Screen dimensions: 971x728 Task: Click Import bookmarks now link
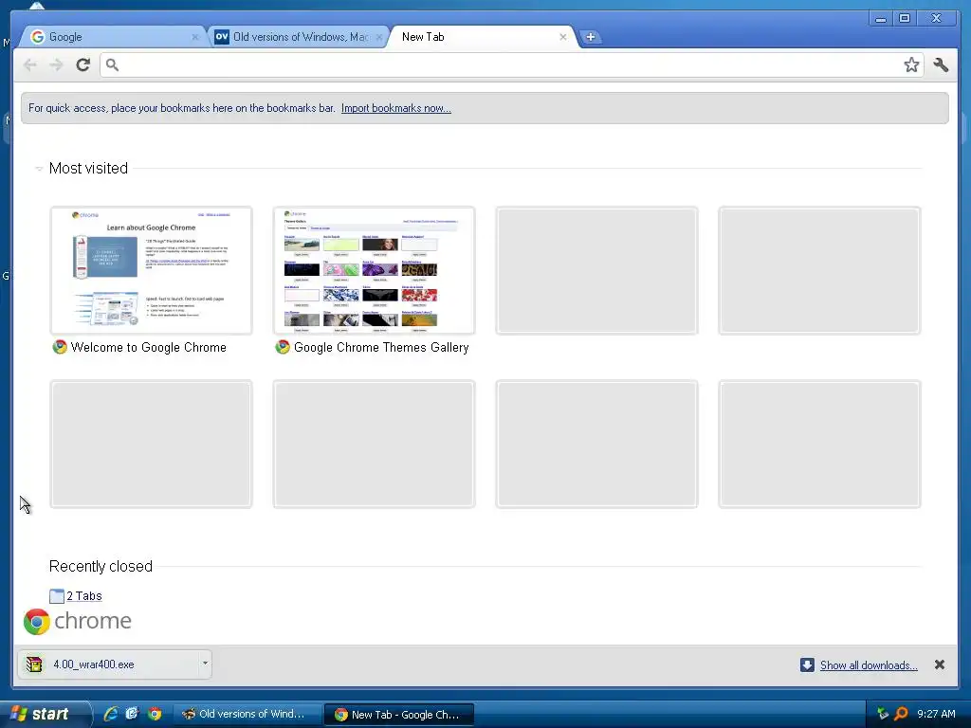tap(395, 108)
